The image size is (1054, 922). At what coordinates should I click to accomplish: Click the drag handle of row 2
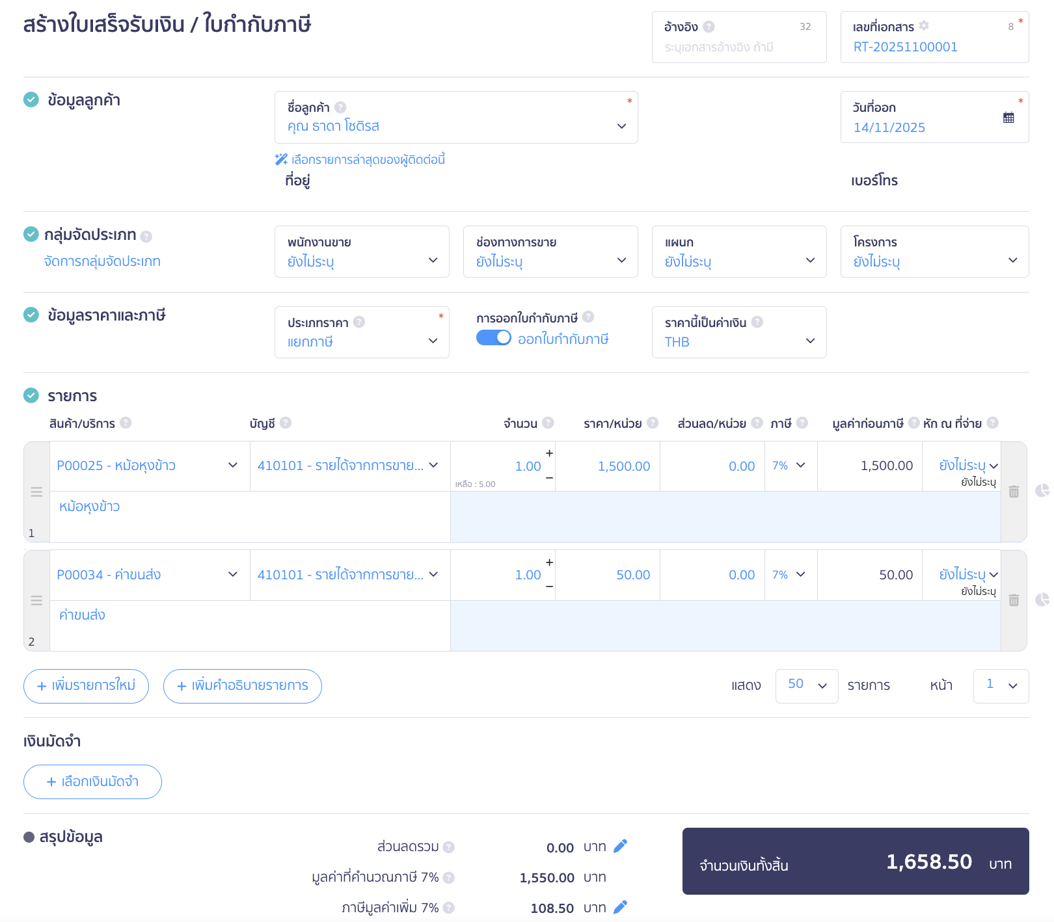pos(36,600)
